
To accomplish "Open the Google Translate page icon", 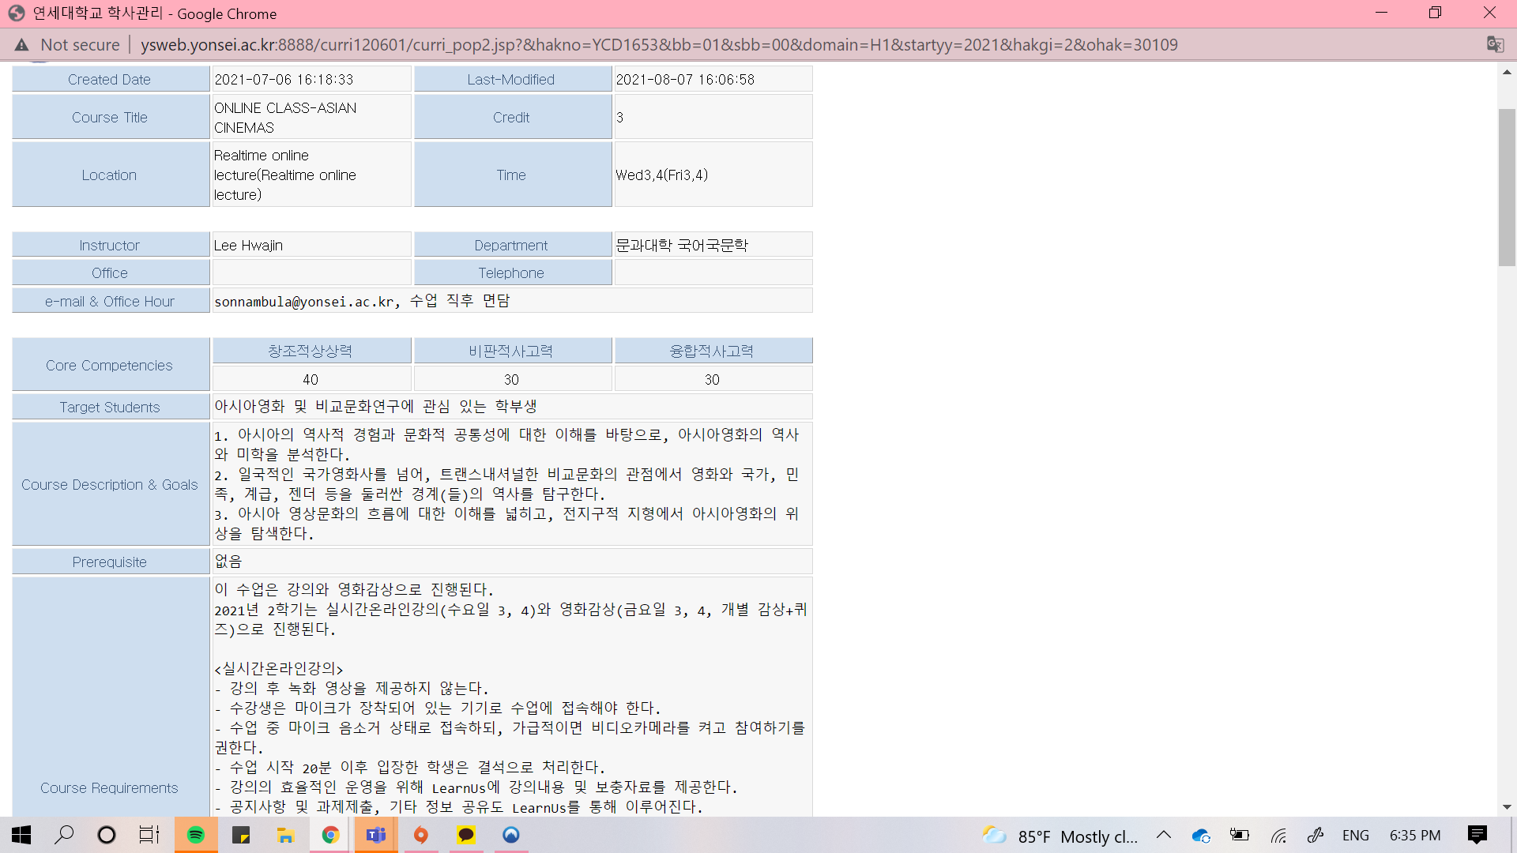I will click(1495, 45).
